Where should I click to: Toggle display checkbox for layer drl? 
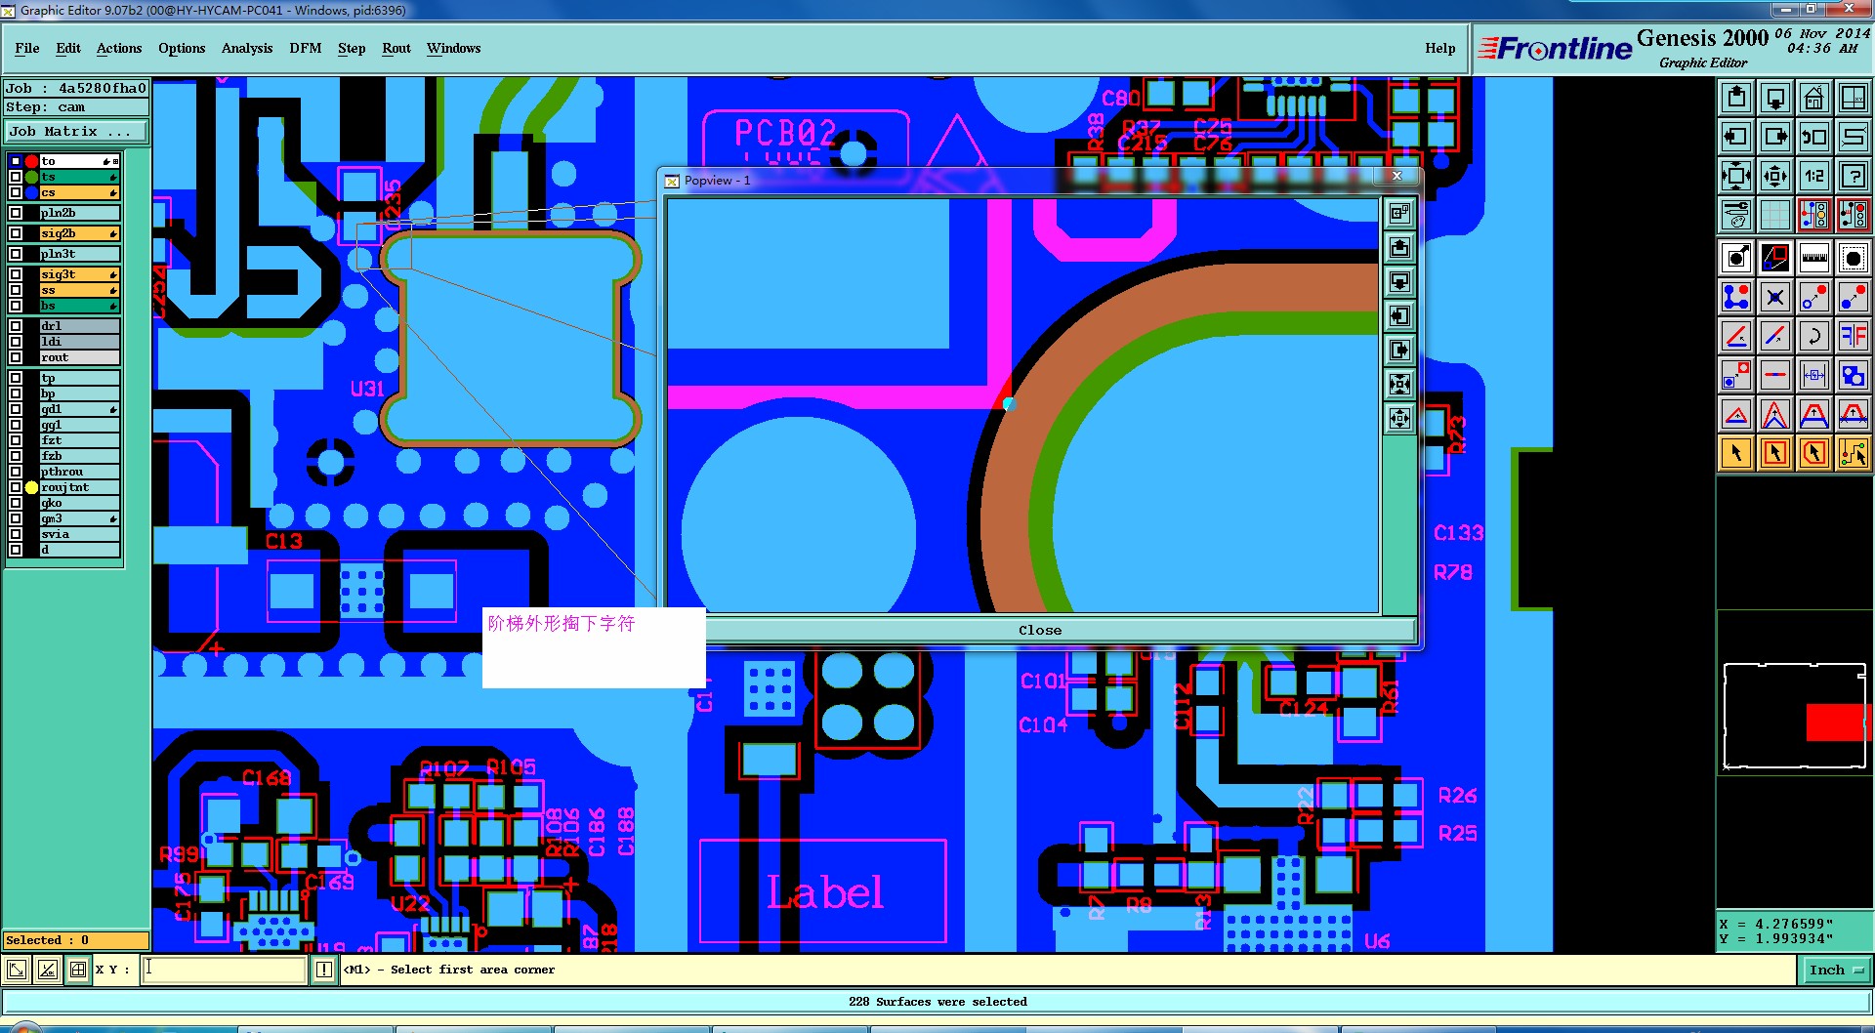pos(16,326)
